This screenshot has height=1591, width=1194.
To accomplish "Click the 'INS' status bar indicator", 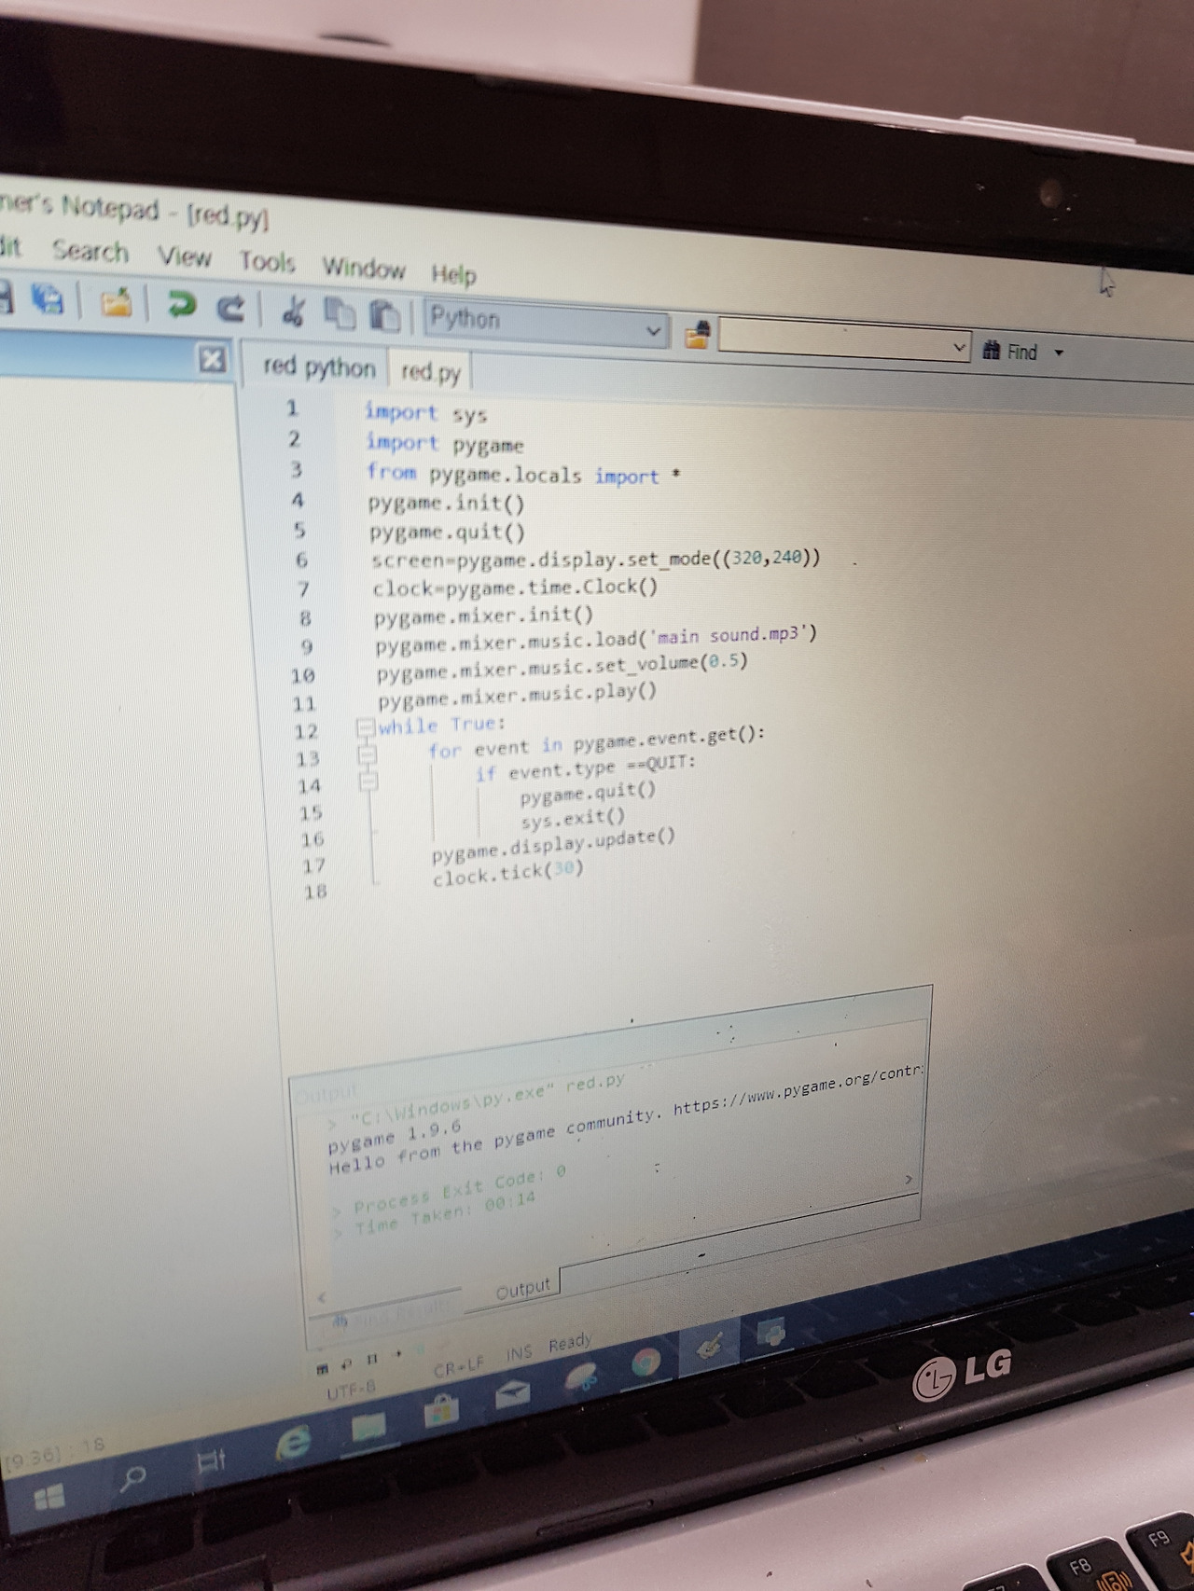I will tap(519, 1353).
